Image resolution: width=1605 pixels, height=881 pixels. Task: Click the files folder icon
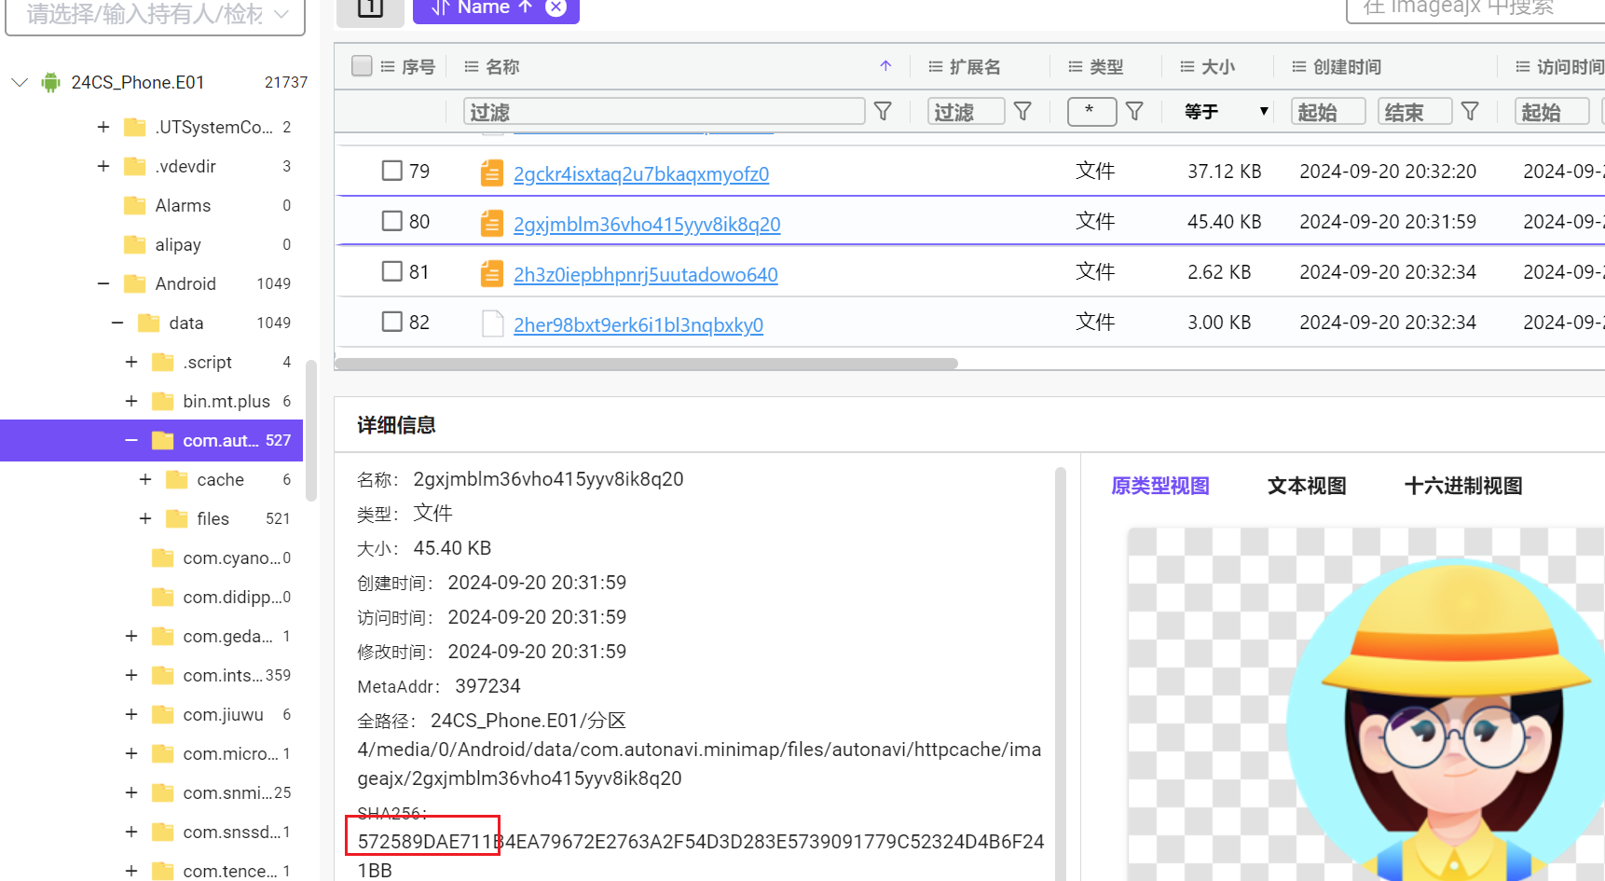[177, 518]
